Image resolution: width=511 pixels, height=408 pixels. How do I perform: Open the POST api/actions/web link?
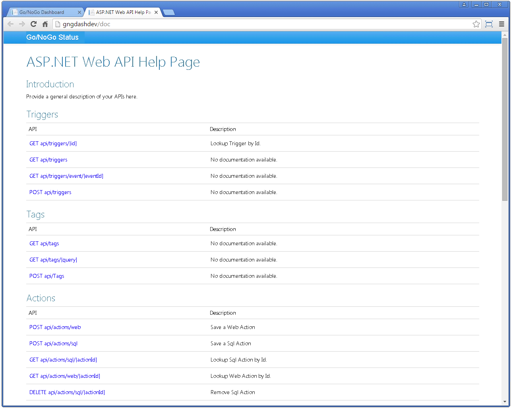pos(55,327)
